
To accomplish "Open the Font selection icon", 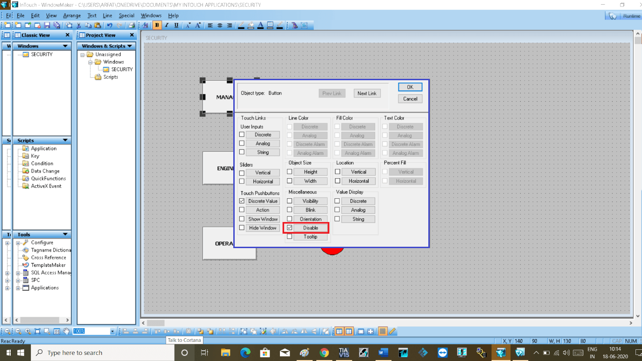I will tap(145, 25).
